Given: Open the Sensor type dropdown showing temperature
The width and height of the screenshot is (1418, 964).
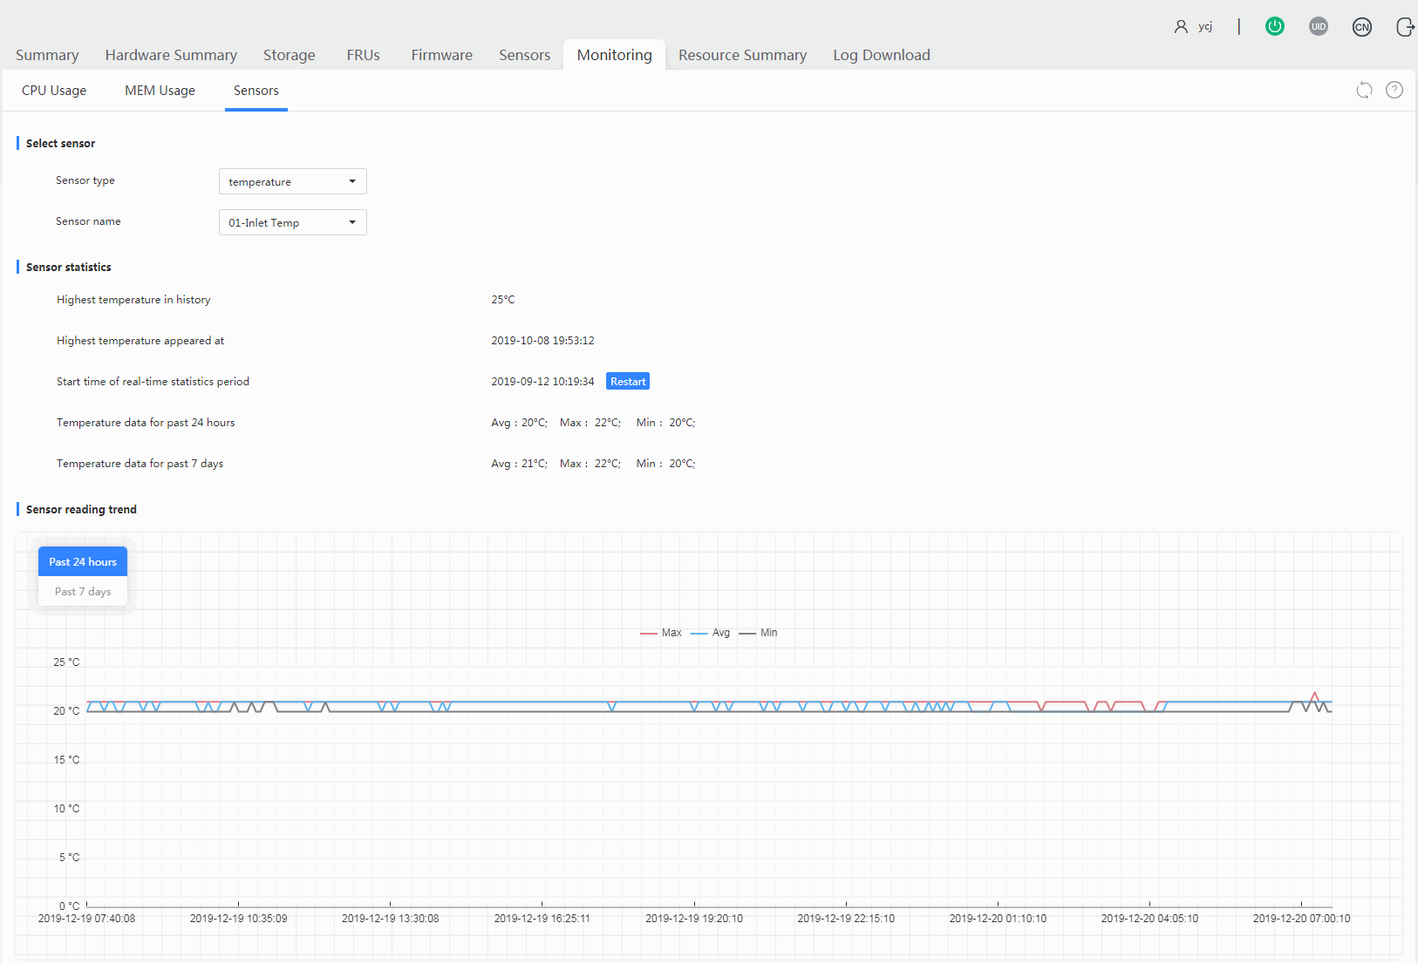Looking at the screenshot, I should coord(293,181).
